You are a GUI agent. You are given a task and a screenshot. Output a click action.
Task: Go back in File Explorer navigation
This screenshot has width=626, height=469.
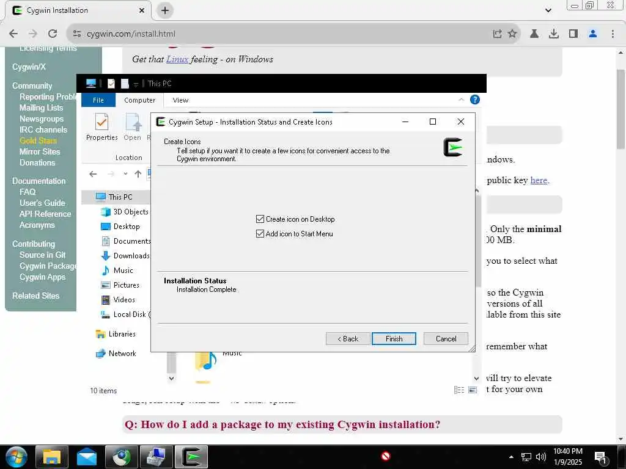(93, 174)
